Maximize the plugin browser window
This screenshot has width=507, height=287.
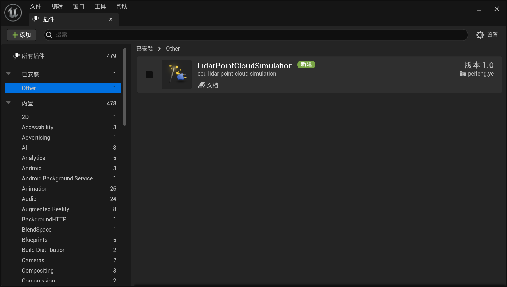(x=479, y=9)
